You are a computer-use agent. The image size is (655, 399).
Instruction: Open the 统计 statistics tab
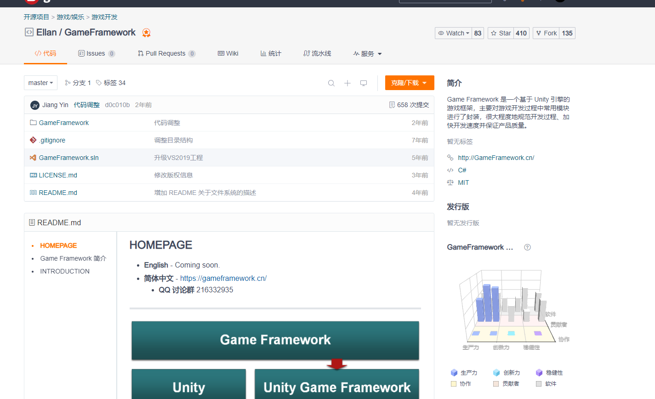pyautogui.click(x=271, y=53)
